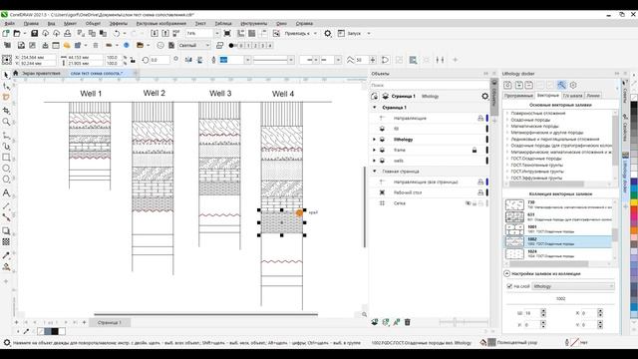Select the 1024 fill pattern in the collection
Viewport: 638px width, 359px height.
[x=558, y=254]
